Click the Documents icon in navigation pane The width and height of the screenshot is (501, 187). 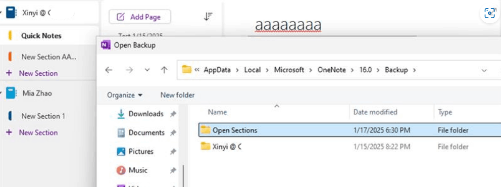click(x=121, y=132)
